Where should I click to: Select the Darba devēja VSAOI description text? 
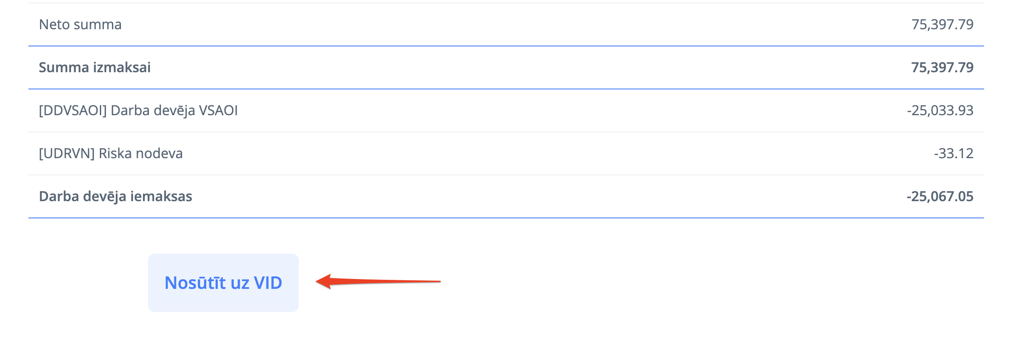click(x=174, y=110)
